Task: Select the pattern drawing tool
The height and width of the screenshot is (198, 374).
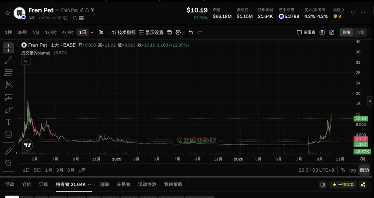Action: coord(8,85)
